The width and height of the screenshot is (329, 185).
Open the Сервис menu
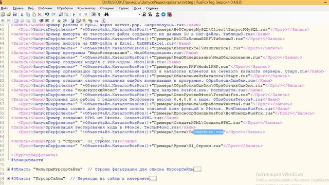(124, 8)
